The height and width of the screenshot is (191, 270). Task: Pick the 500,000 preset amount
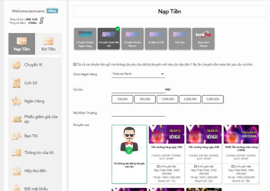click(145, 99)
